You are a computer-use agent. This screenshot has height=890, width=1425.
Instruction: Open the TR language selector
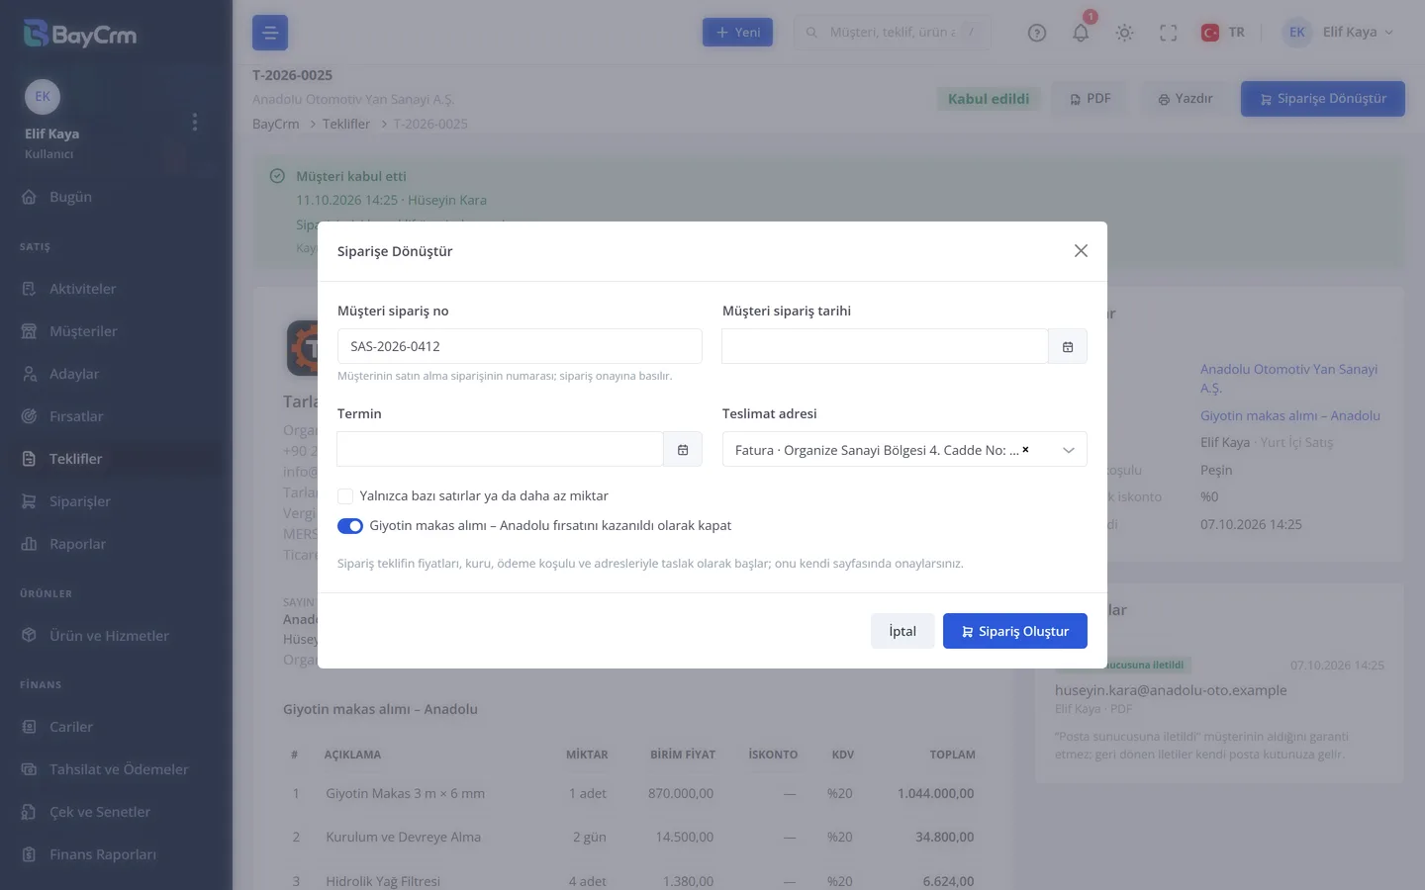click(1223, 33)
